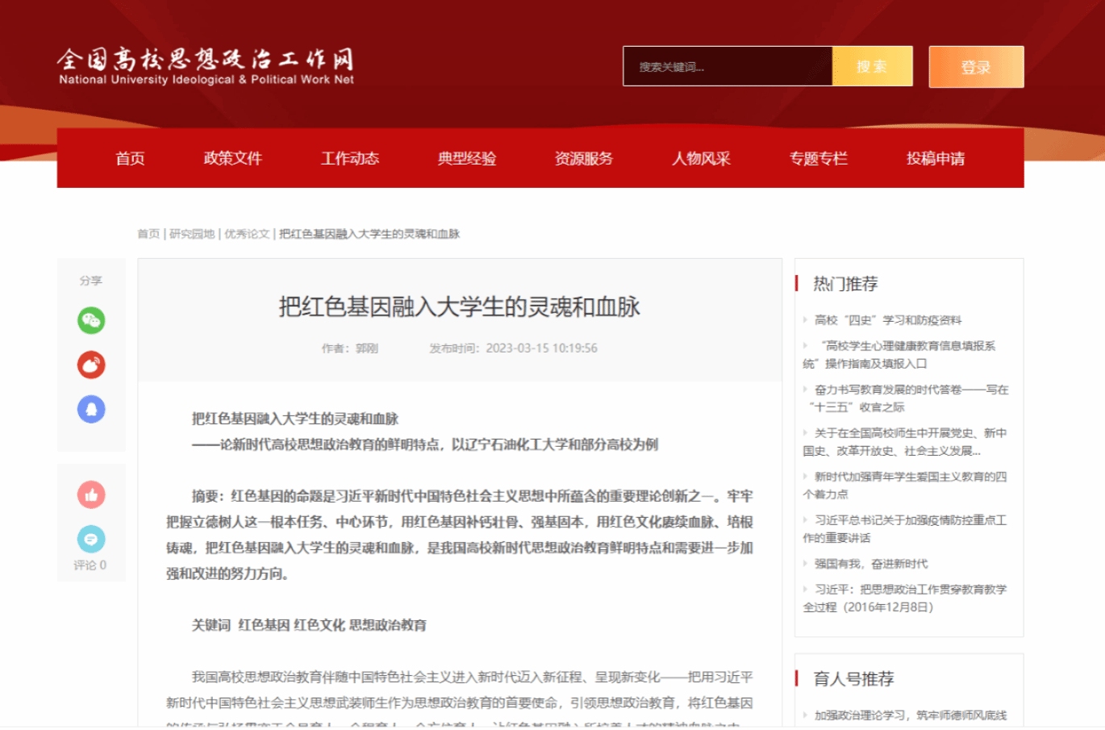Open comments via the comment bubble icon
The height and width of the screenshot is (730, 1105).
coord(91,539)
